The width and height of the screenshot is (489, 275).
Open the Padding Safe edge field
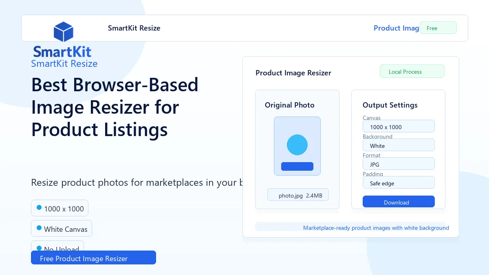(x=399, y=183)
